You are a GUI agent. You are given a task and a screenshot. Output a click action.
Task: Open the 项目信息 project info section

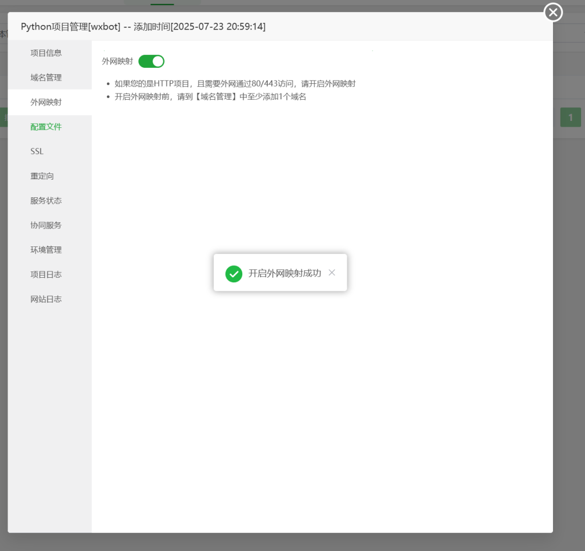pos(46,53)
